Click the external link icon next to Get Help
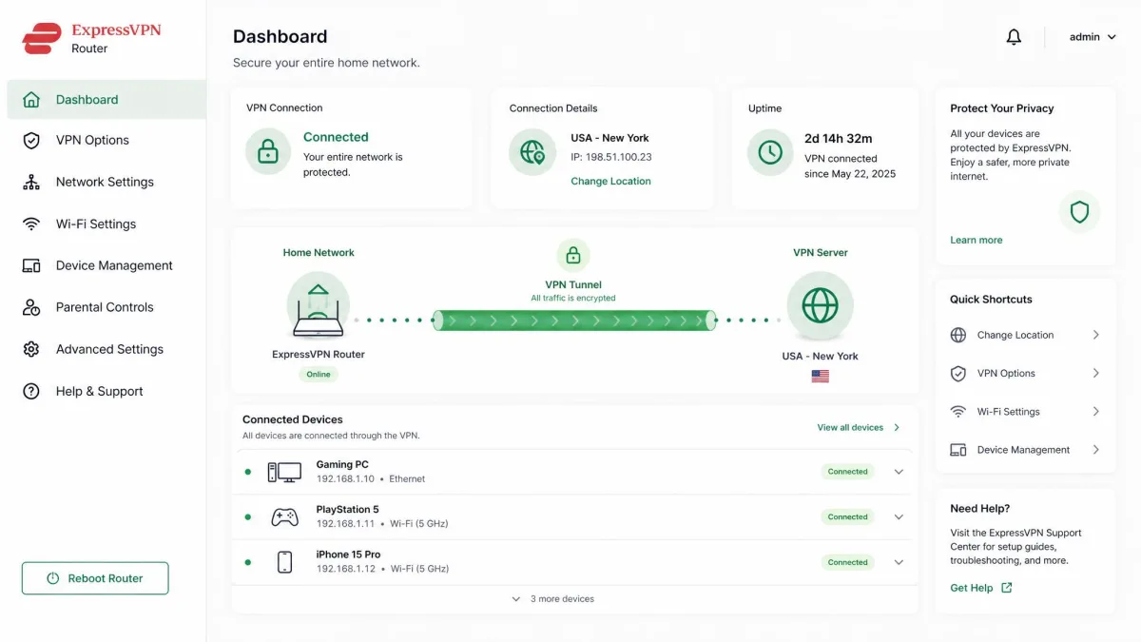This screenshot has height=642, width=1141. (x=1007, y=588)
